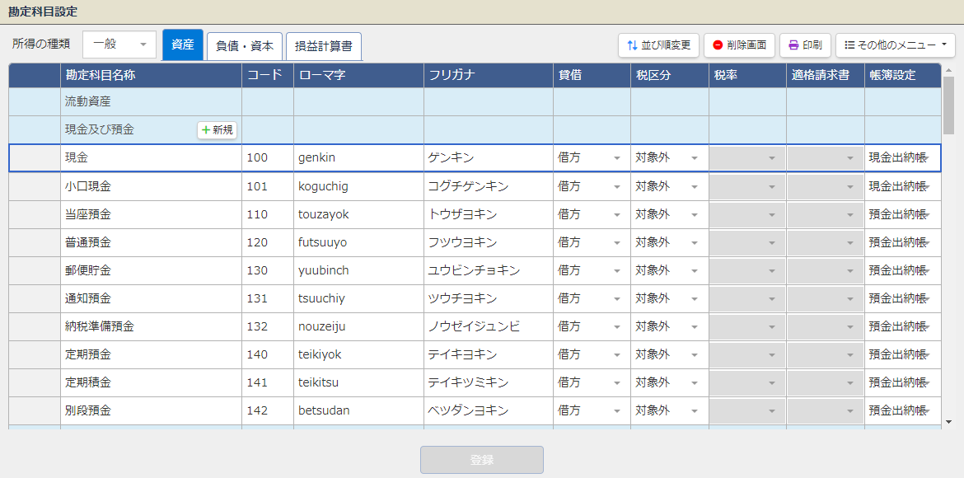Add new account with ＋新規 button
964x478 pixels.
pyautogui.click(x=218, y=130)
